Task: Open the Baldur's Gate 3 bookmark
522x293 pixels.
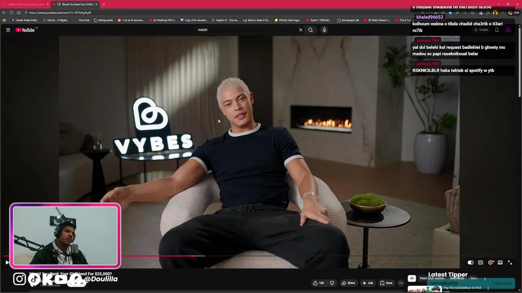Action: tap(256, 20)
